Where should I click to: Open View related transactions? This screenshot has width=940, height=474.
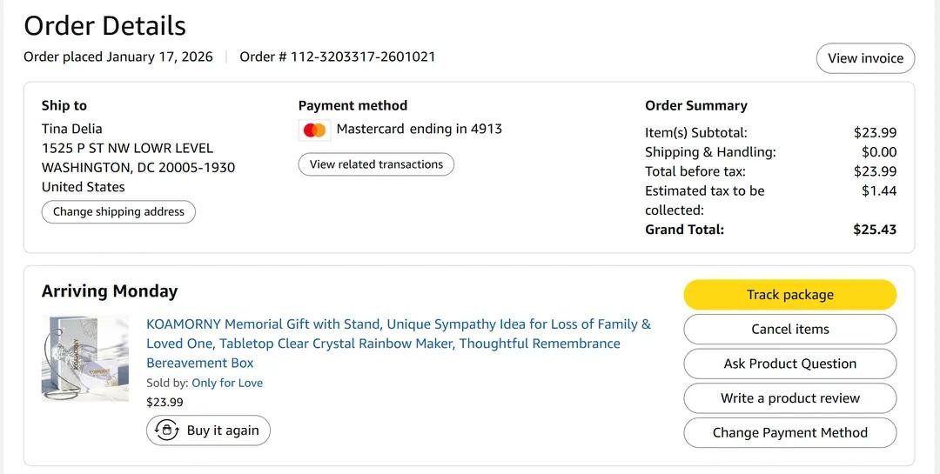click(376, 164)
